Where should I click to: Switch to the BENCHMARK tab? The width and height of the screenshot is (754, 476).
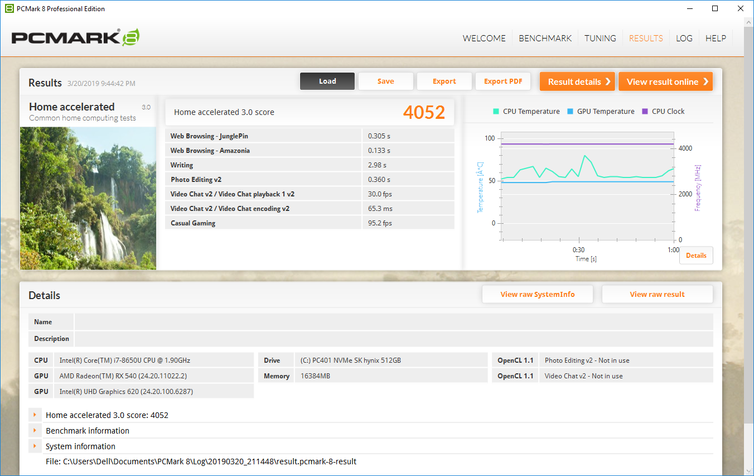[x=545, y=39]
